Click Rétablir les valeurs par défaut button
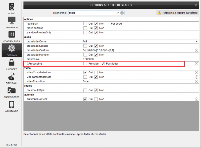 (178, 13)
